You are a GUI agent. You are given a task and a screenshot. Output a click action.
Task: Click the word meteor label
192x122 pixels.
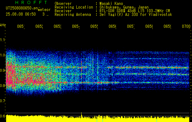click(44, 10)
